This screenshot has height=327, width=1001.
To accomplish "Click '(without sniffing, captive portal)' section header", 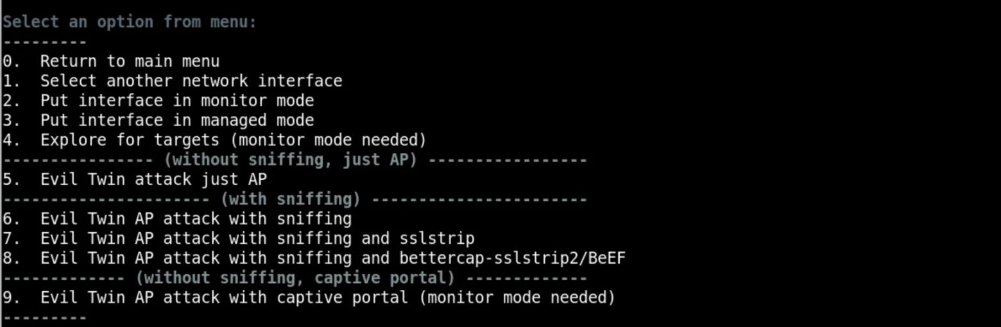I will point(295,278).
